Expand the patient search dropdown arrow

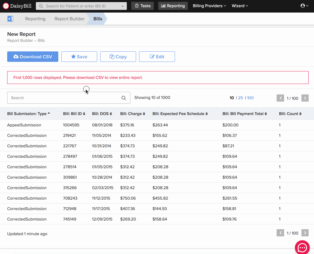tap(123, 6)
